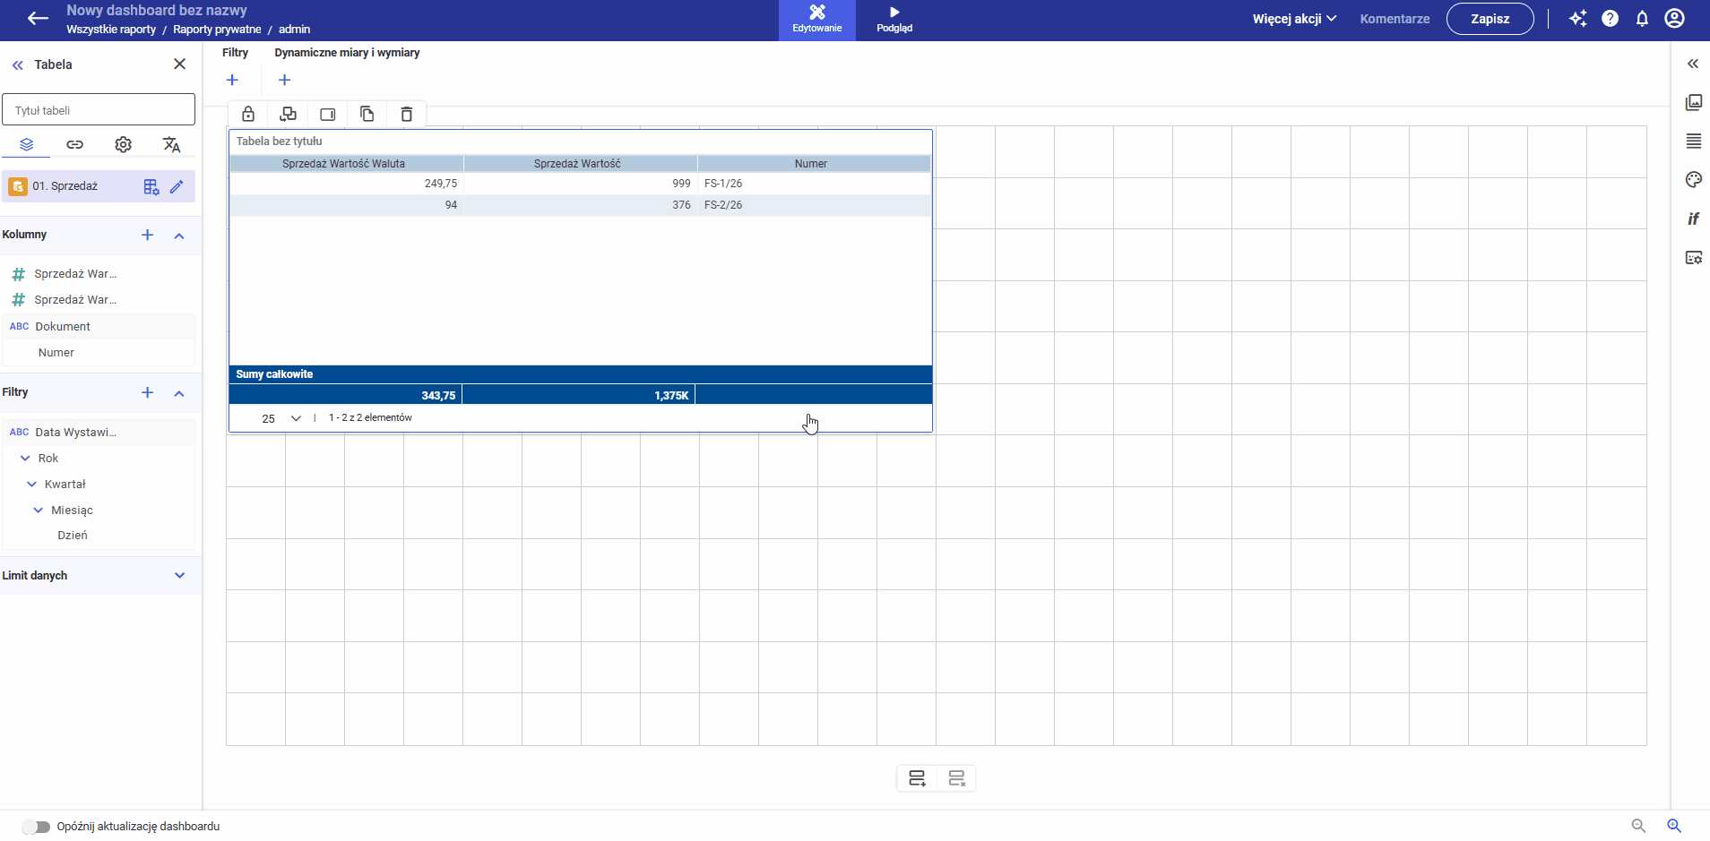This screenshot has width=1710, height=841.
Task: Open conditional formatting 'if' icon
Action: click(1693, 219)
